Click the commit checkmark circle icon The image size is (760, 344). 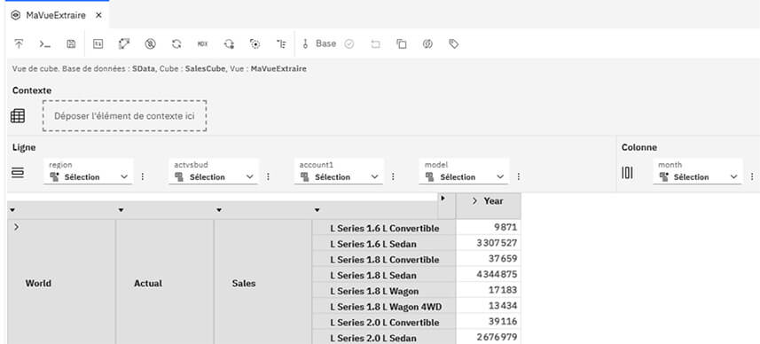349,44
